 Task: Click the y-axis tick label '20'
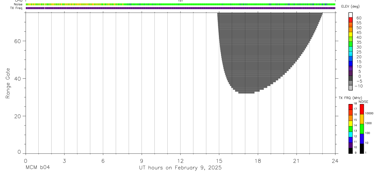(17, 116)
